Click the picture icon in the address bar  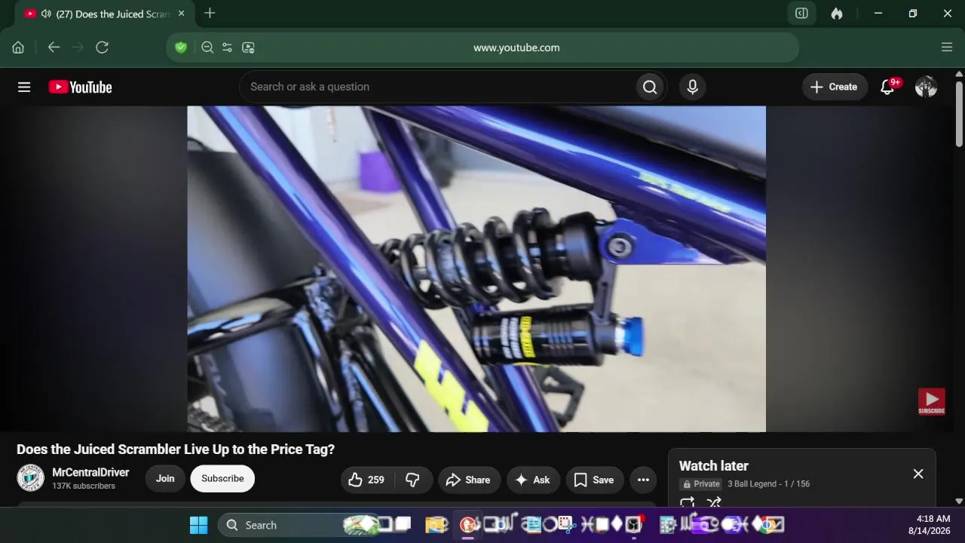click(248, 48)
